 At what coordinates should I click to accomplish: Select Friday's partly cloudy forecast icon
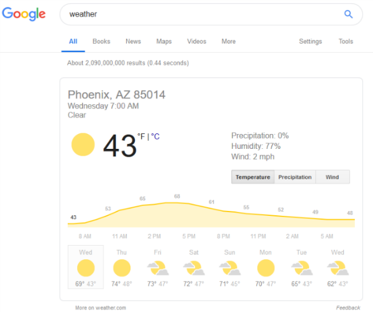pyautogui.click(x=158, y=268)
